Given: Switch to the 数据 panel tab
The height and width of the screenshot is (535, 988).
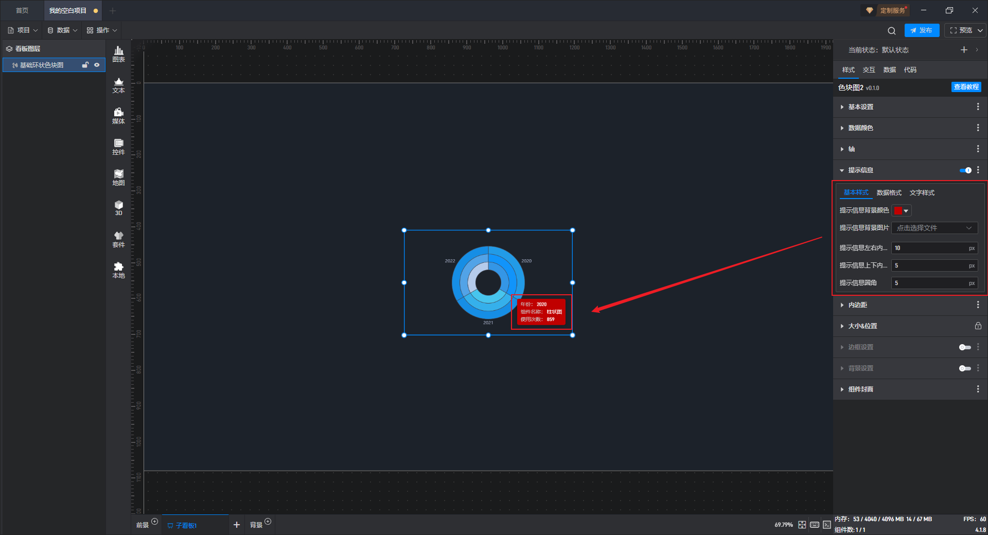Looking at the screenshot, I should point(889,70).
